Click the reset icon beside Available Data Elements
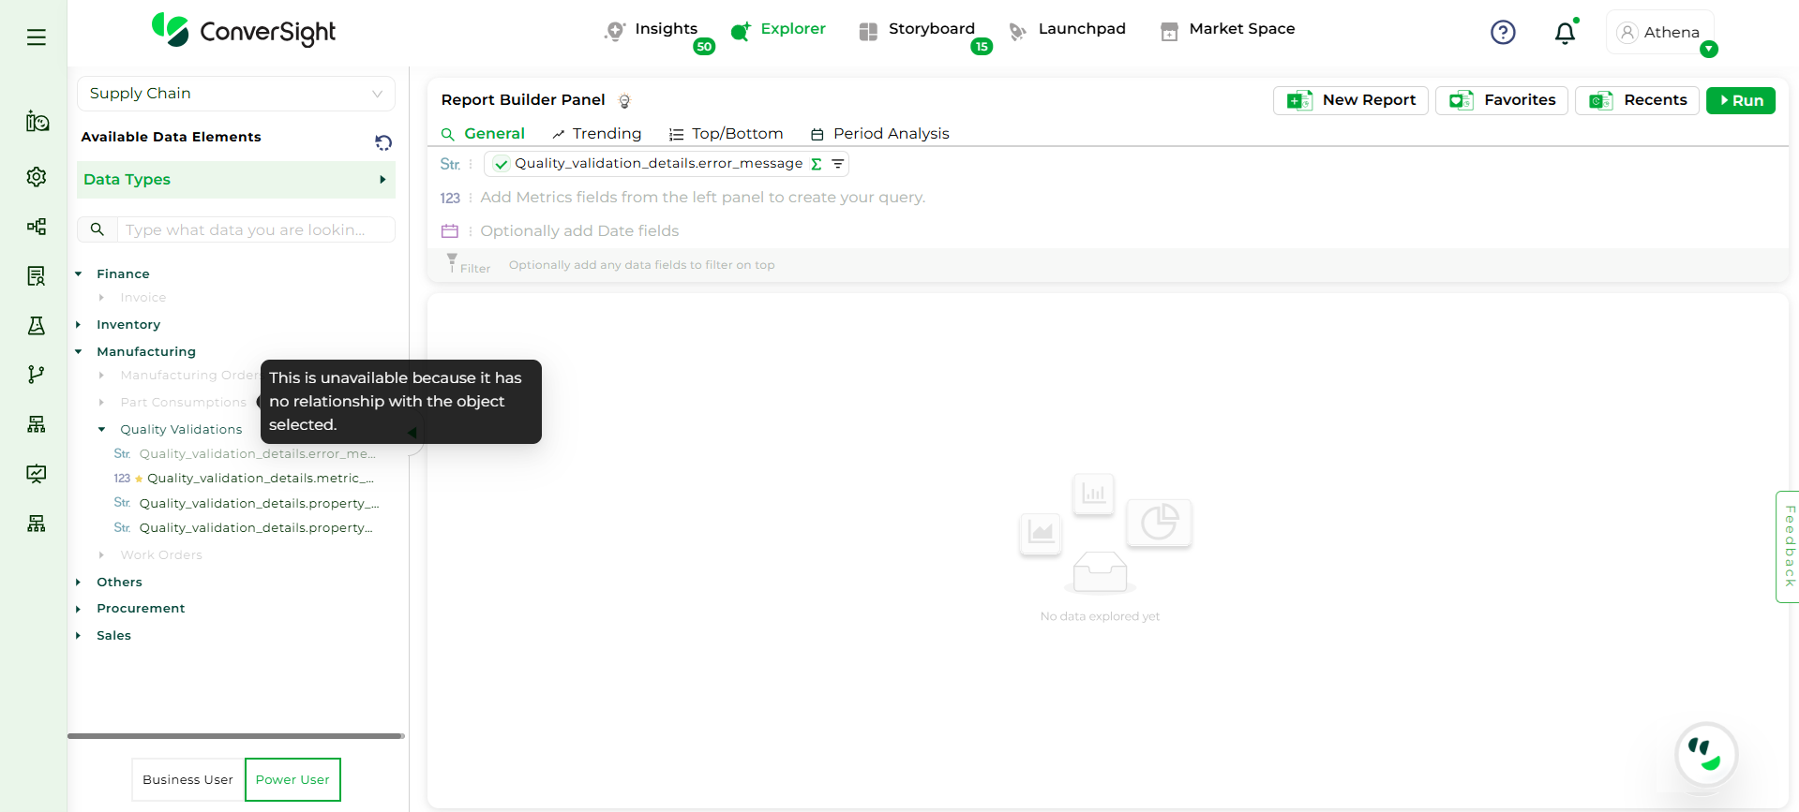 pos(383,142)
